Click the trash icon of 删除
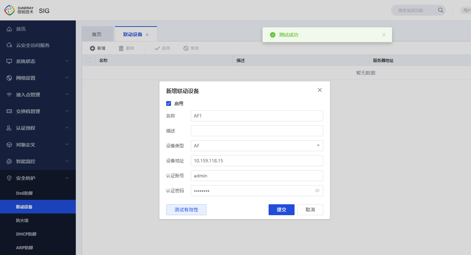 coord(121,48)
